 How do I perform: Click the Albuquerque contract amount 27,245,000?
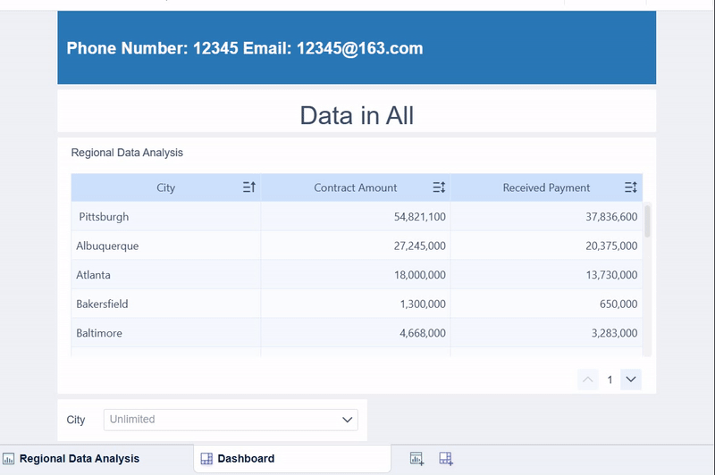419,246
